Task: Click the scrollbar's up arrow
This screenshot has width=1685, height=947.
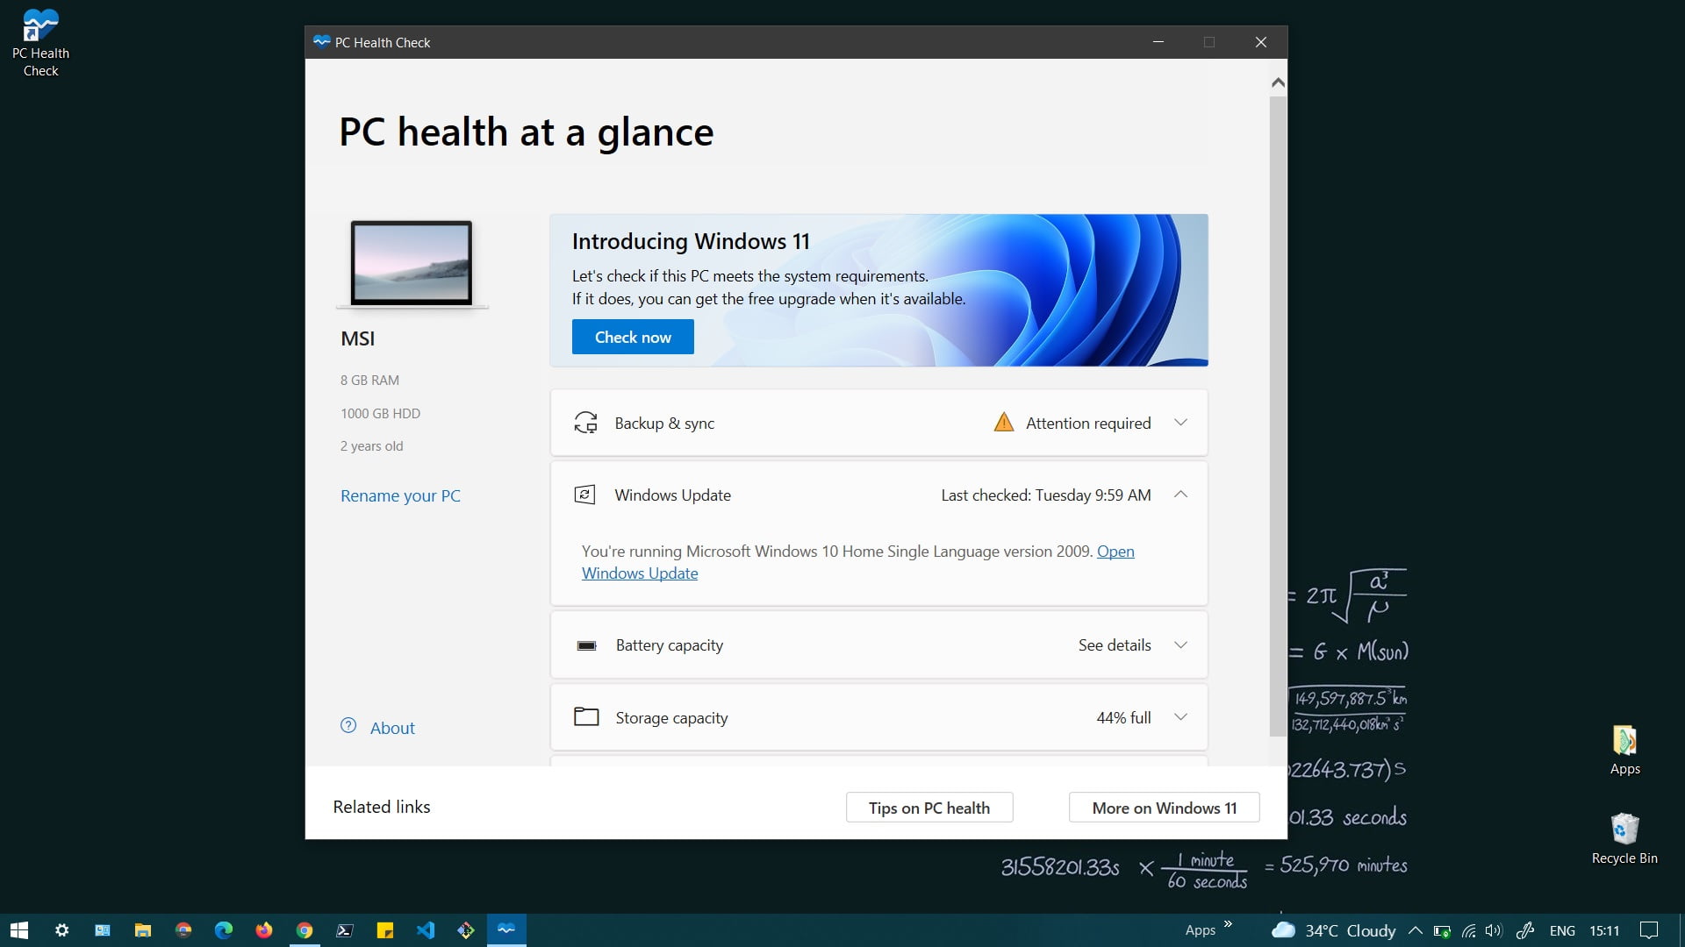Action: [x=1278, y=82]
